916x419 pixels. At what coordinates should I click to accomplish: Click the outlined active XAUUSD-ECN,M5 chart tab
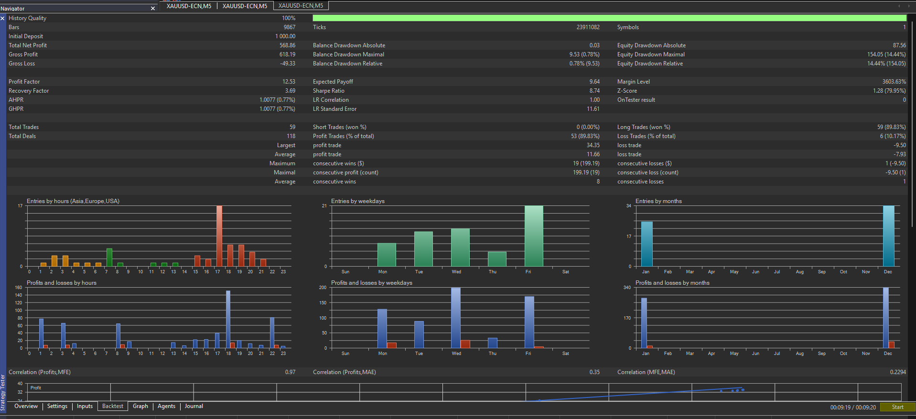[x=301, y=6]
